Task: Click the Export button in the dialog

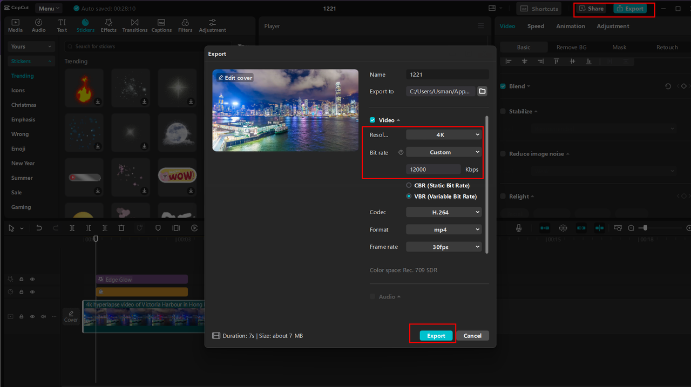Action: pos(436,336)
